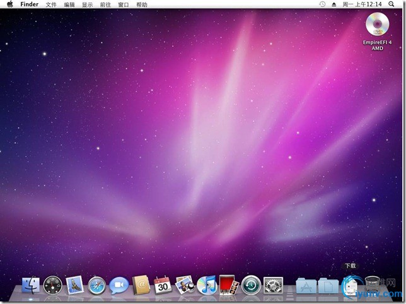The width and height of the screenshot is (406, 304).
Task: Click the eject icon in menu bar
Action: click(334, 4)
